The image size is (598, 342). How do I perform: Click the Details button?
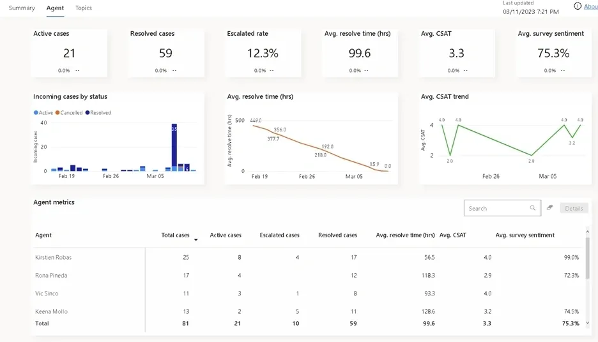(x=574, y=208)
